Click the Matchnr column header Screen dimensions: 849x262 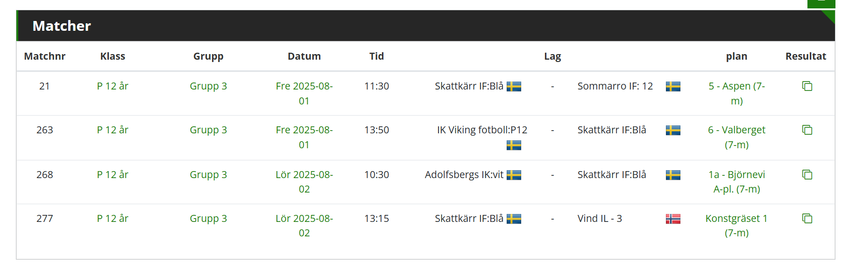click(45, 56)
